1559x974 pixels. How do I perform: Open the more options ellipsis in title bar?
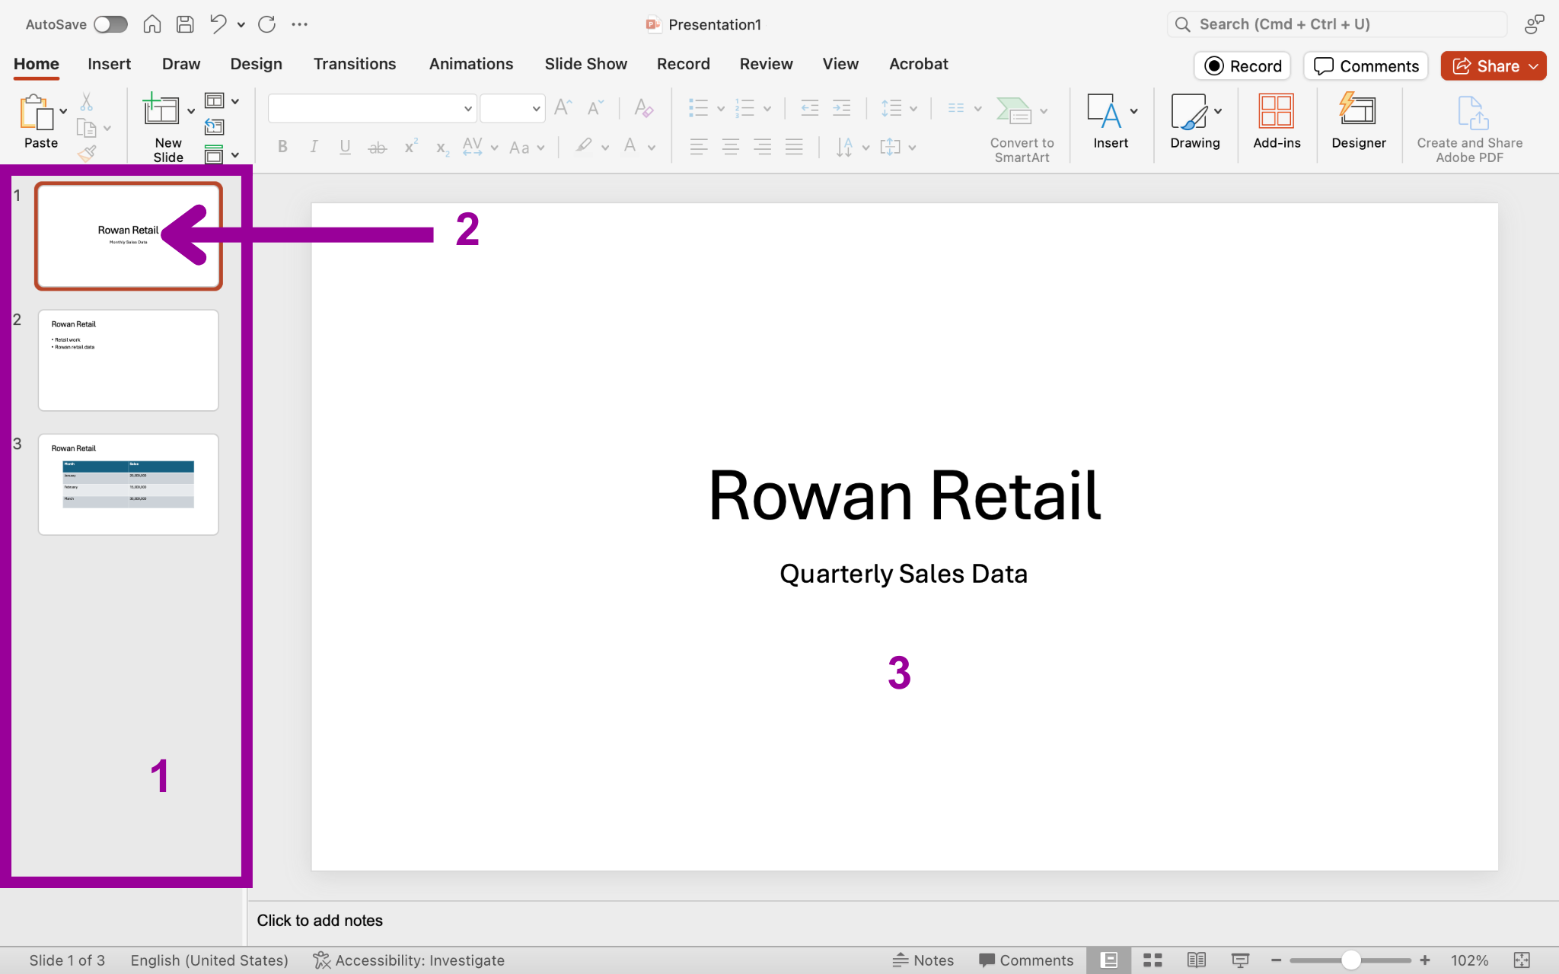(x=300, y=24)
